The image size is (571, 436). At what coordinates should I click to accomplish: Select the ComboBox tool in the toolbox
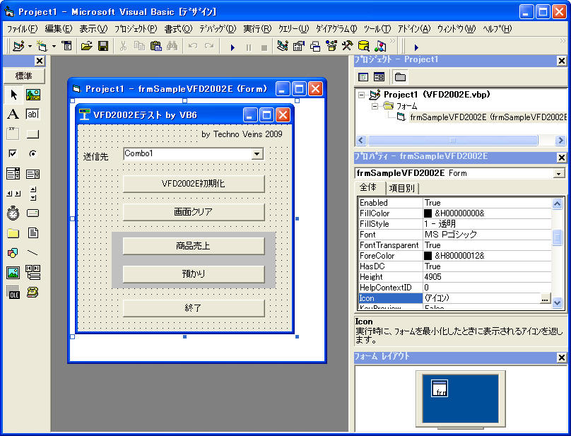(13, 174)
